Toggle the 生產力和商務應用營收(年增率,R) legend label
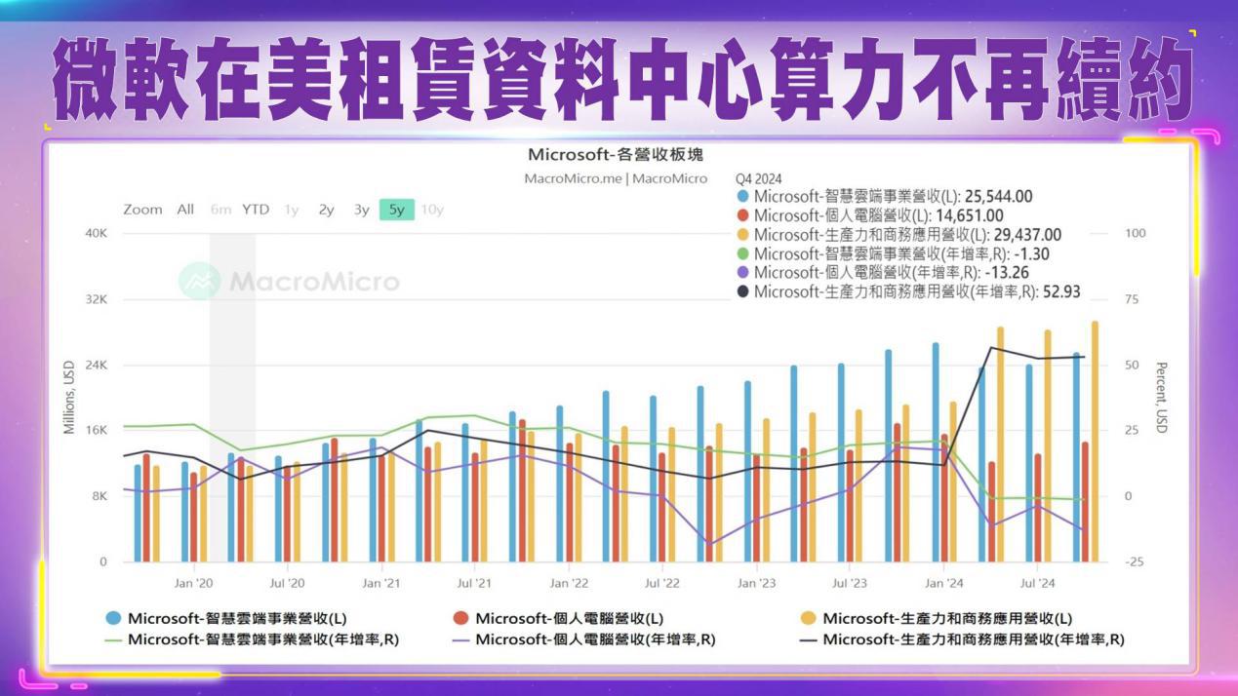1238x696 pixels. [973, 640]
